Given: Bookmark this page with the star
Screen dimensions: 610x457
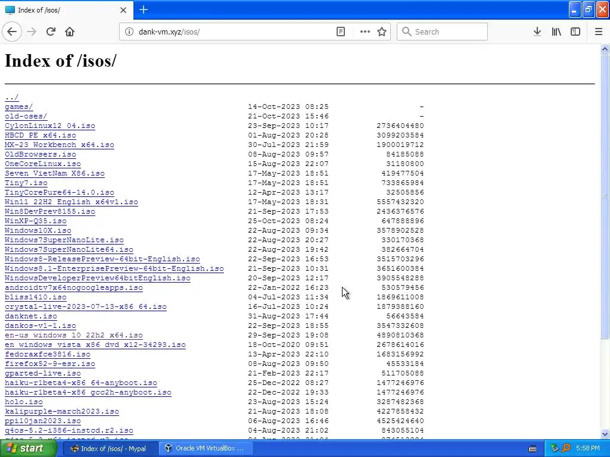Looking at the screenshot, I should [382, 32].
